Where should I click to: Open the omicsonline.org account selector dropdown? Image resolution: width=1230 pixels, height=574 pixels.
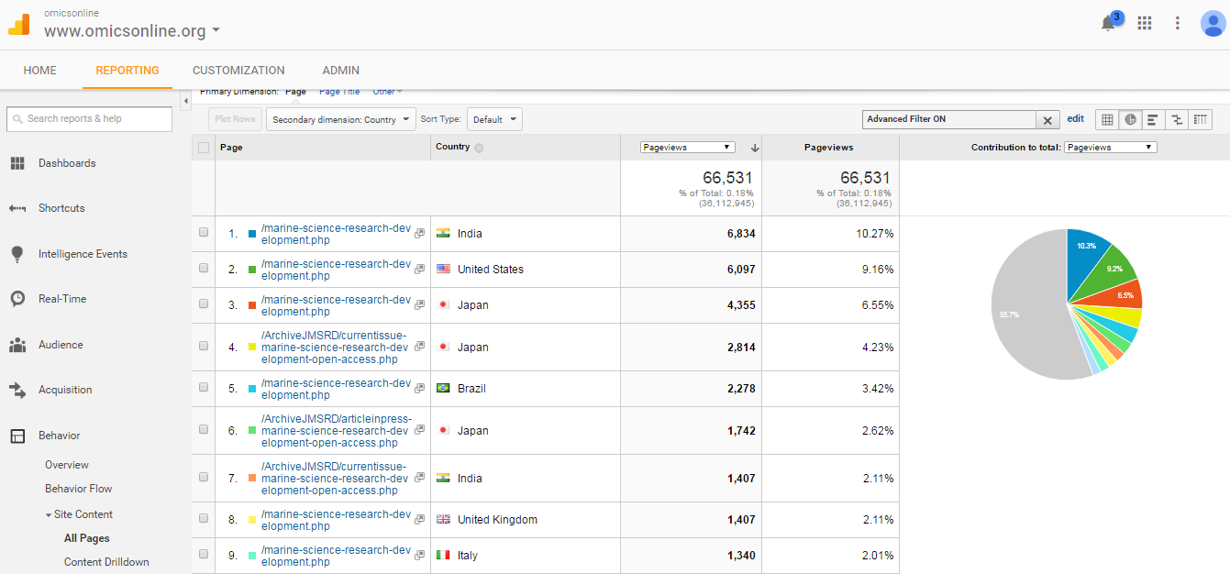click(x=132, y=31)
